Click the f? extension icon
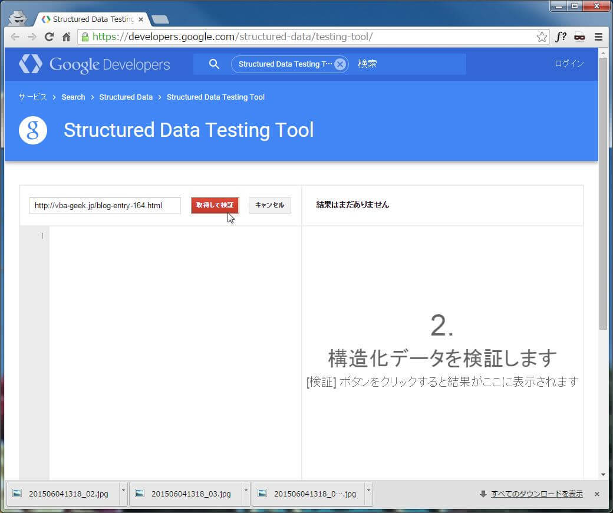The image size is (613, 513). (561, 37)
